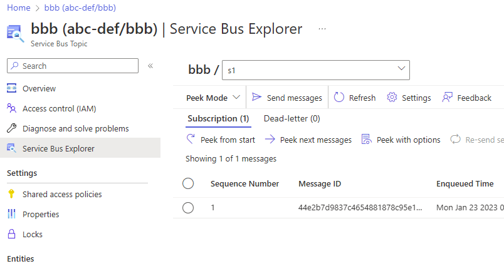Click the Peek from start arrow icon
The width and height of the screenshot is (504, 266).
point(191,139)
